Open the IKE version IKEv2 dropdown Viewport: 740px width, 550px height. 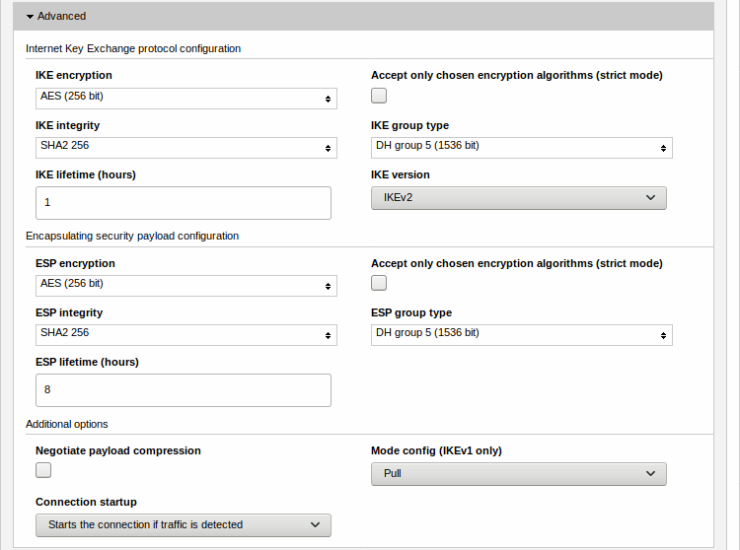click(518, 198)
